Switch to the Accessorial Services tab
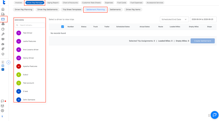Image resolution: width=219 pixels, height=121 pixels. click(155, 3)
